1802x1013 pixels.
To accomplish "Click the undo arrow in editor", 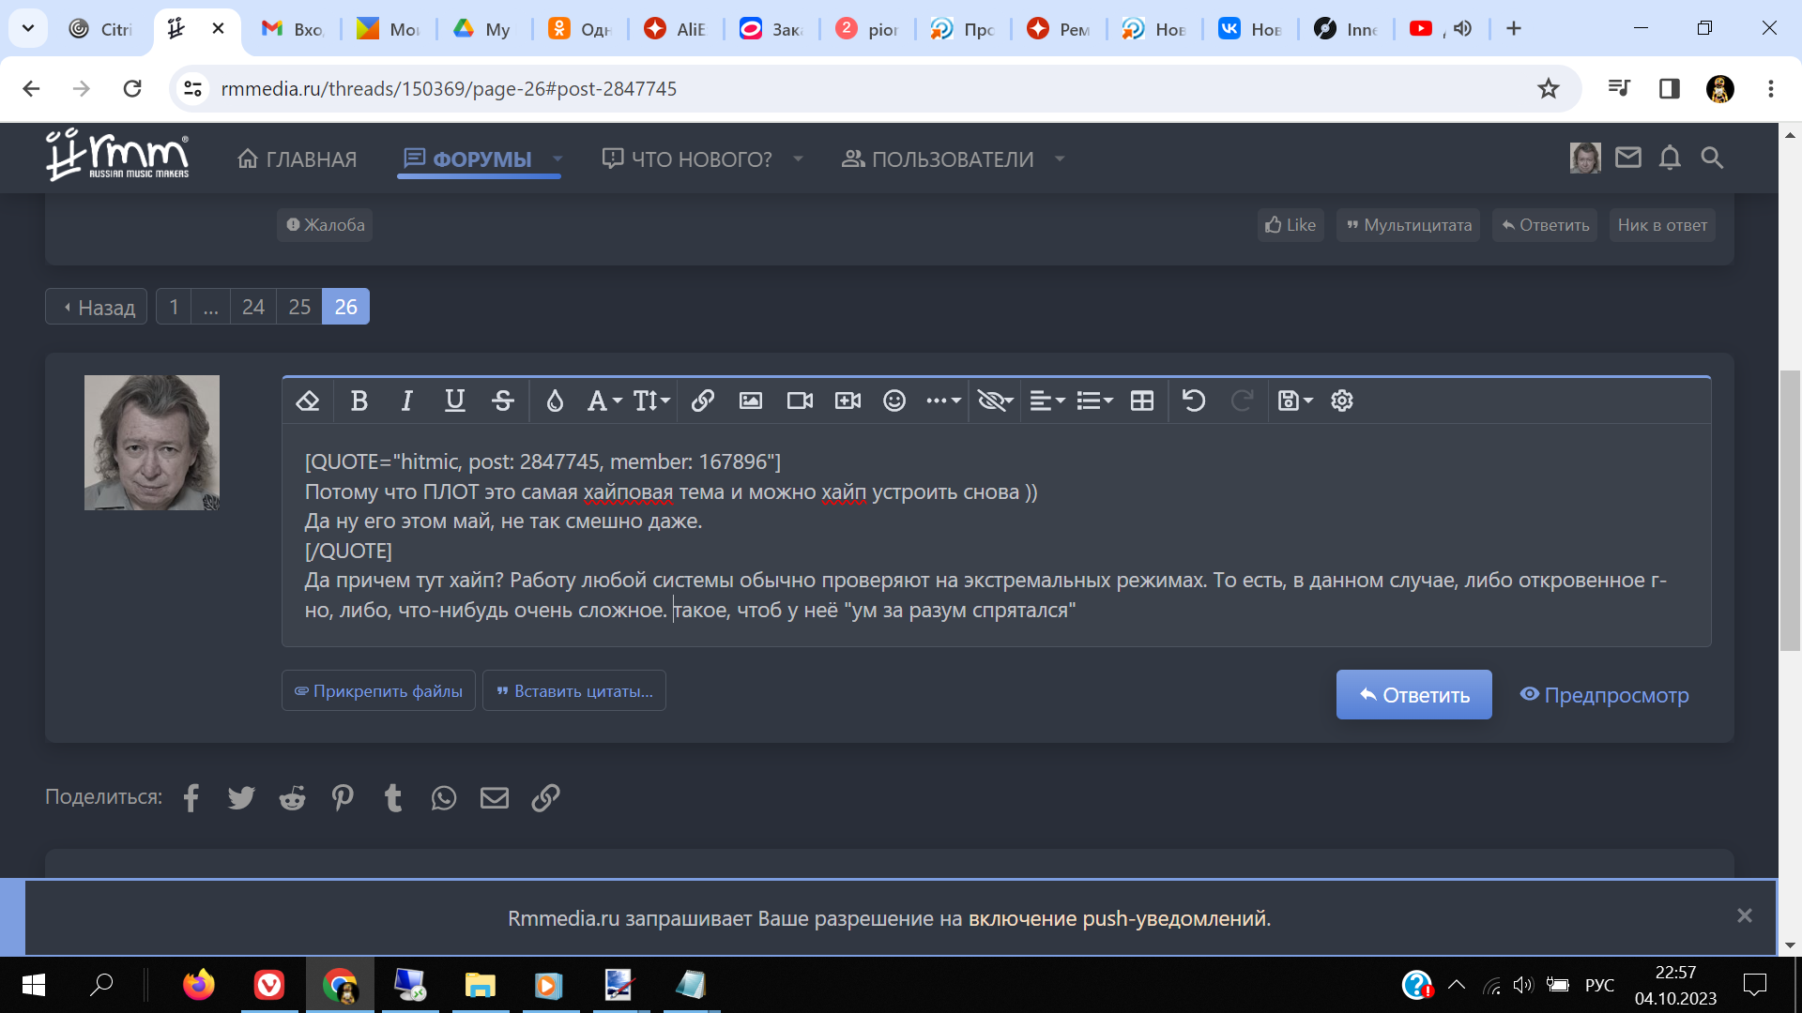I will (x=1194, y=401).
